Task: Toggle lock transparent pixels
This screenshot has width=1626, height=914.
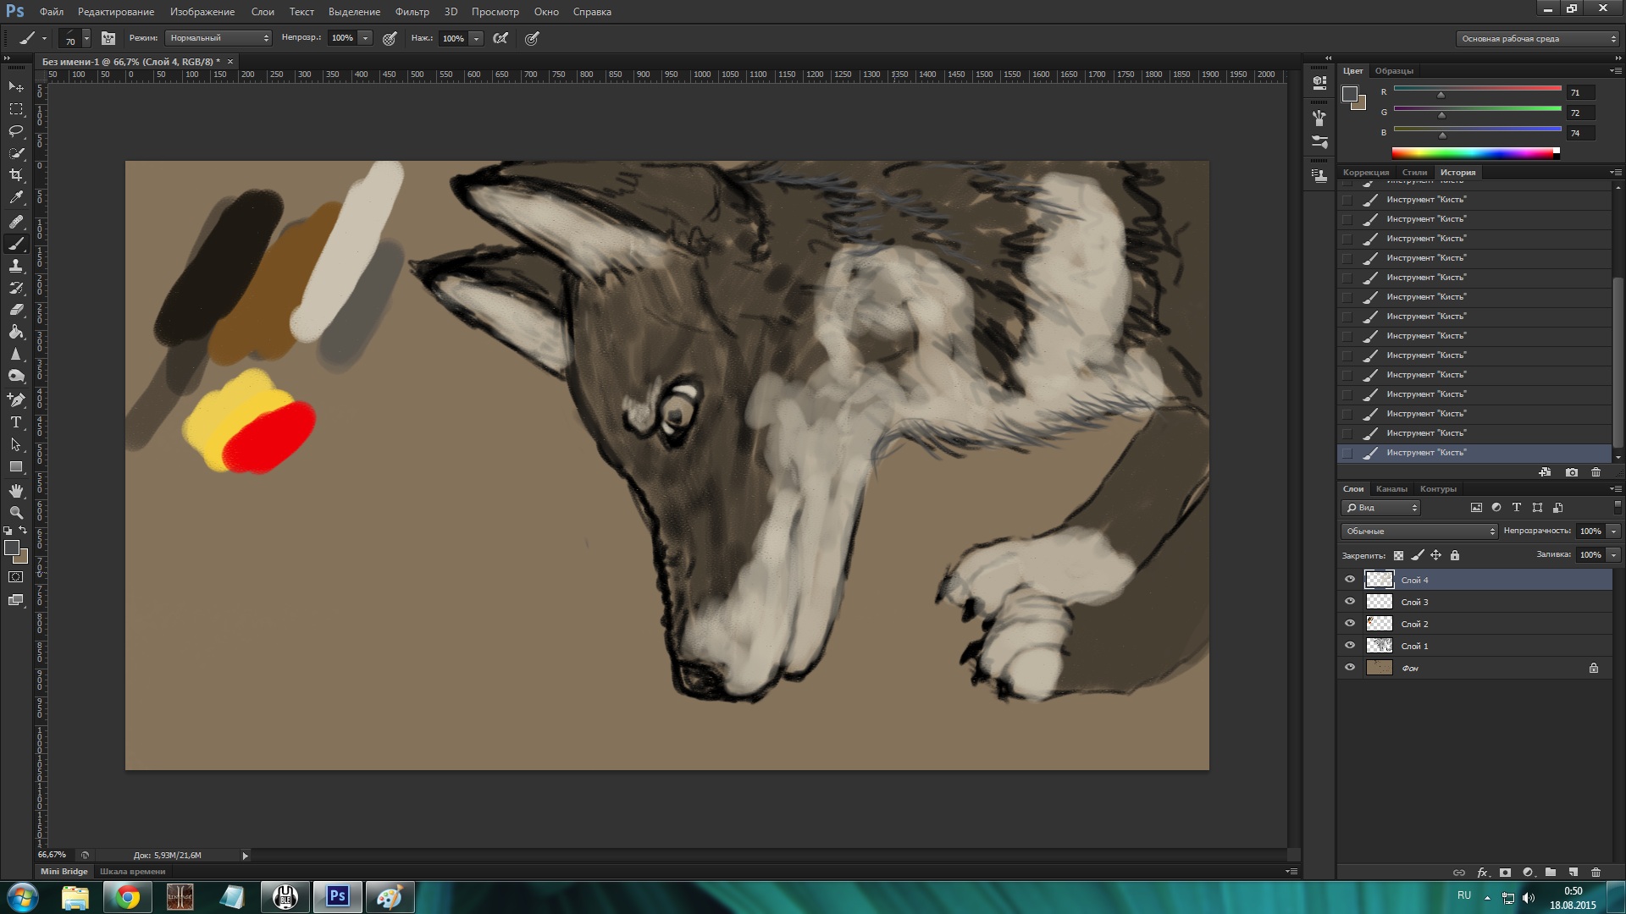Action: coord(1398,556)
